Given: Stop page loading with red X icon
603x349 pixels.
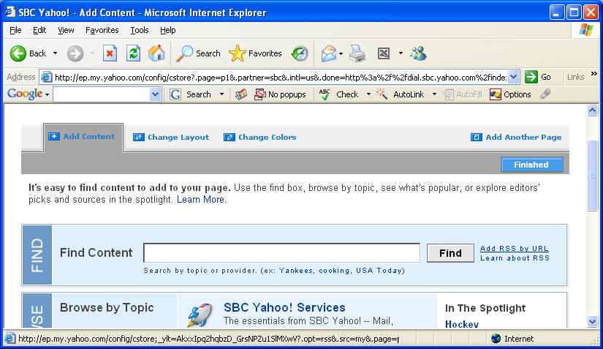Looking at the screenshot, I should [x=110, y=53].
